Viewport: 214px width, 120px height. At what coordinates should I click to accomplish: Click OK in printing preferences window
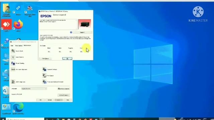click(x=40, y=100)
